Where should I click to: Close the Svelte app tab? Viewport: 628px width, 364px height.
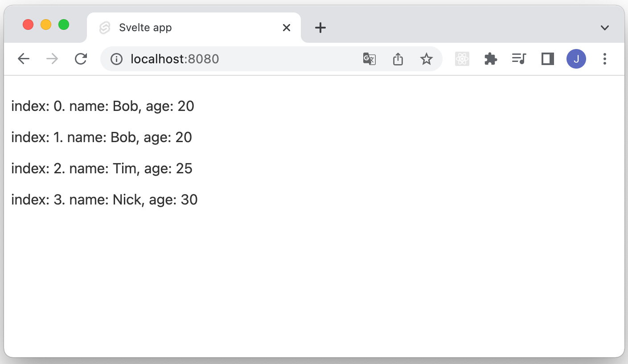click(x=287, y=28)
